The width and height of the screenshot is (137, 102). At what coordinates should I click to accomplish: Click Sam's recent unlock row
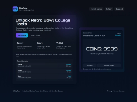[x=44, y=77]
